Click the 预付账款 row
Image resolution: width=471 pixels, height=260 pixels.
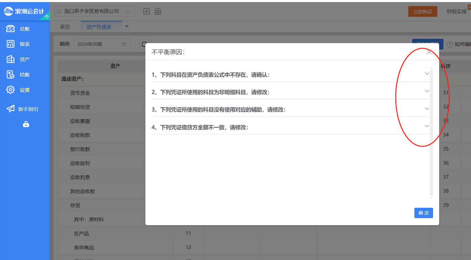[x=80, y=149]
